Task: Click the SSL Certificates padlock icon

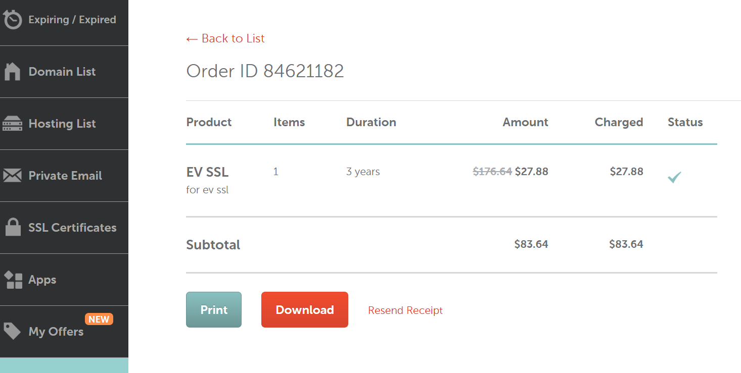Action: pos(13,227)
